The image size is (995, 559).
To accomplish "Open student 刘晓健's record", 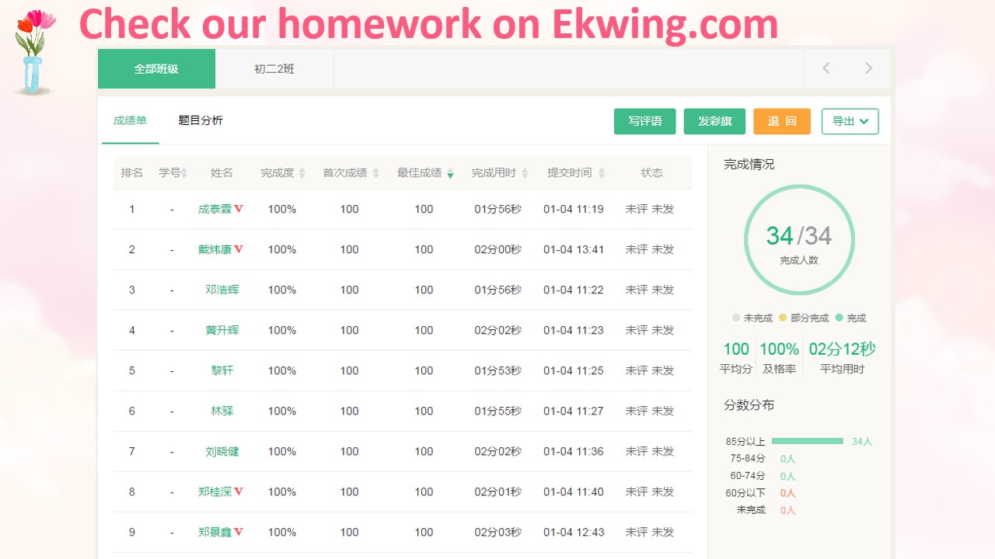I will coord(222,451).
